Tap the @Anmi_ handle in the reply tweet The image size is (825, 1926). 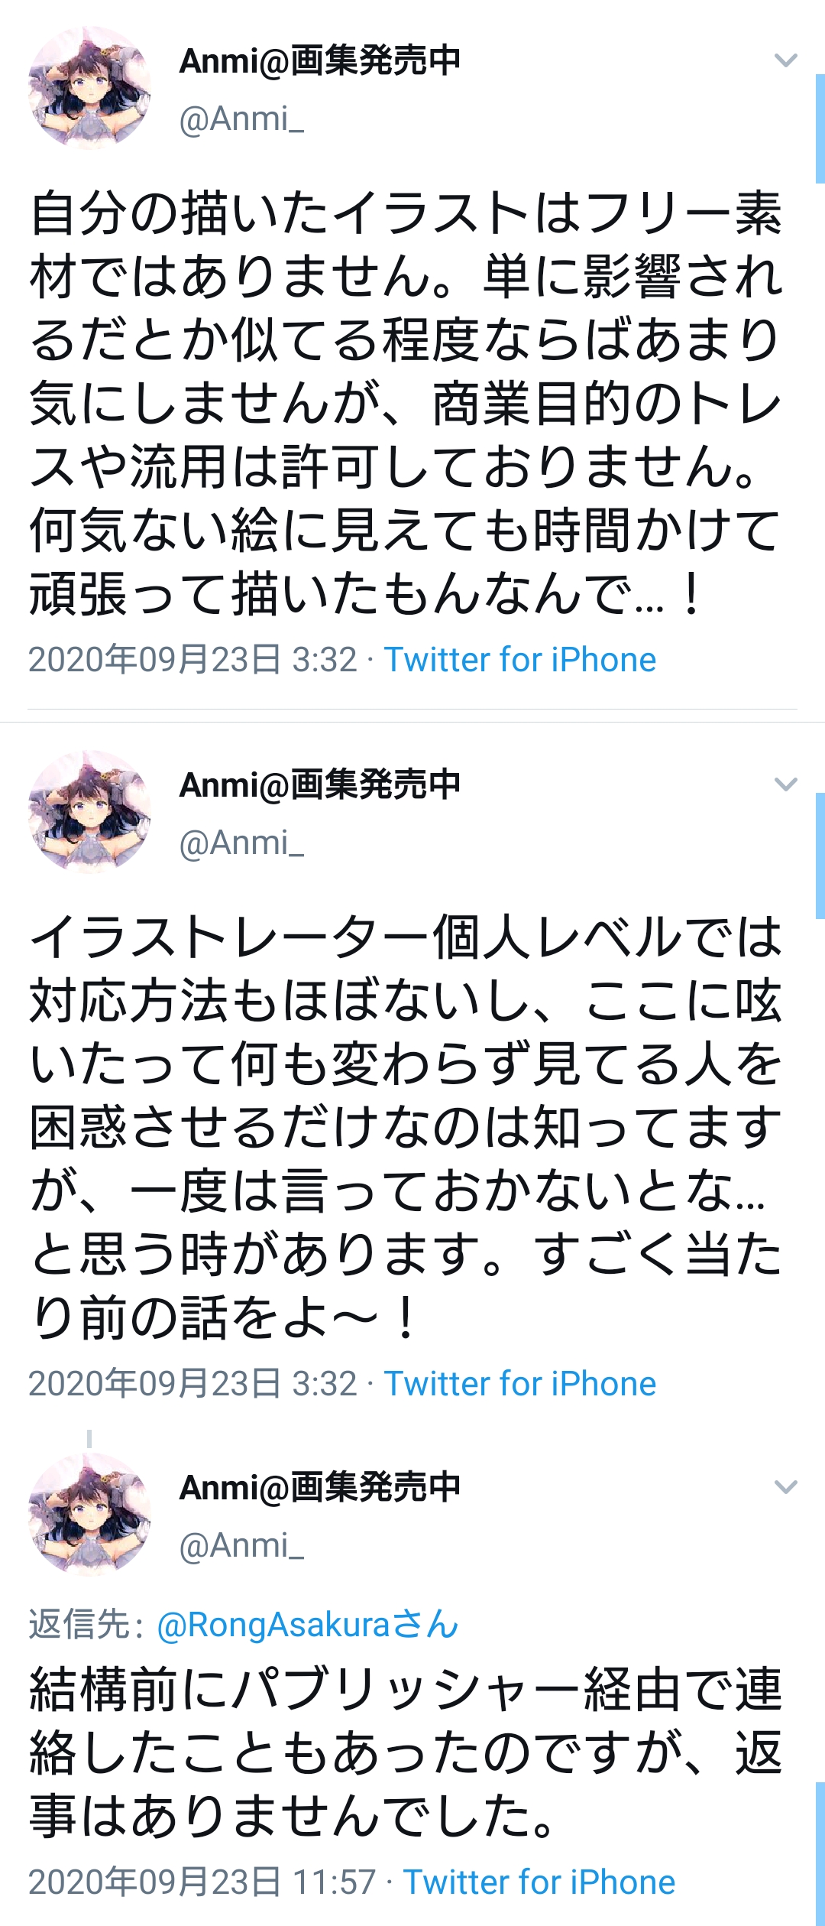tap(241, 1545)
